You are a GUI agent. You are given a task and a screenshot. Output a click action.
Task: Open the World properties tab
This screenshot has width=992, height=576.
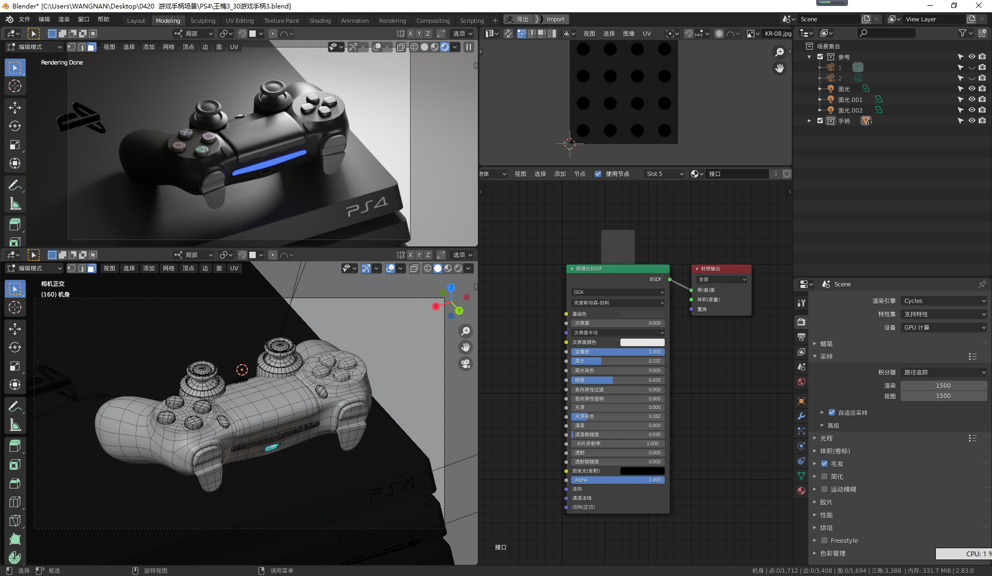pos(801,382)
